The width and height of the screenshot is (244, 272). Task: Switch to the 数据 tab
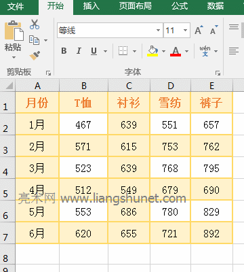(x=216, y=6)
